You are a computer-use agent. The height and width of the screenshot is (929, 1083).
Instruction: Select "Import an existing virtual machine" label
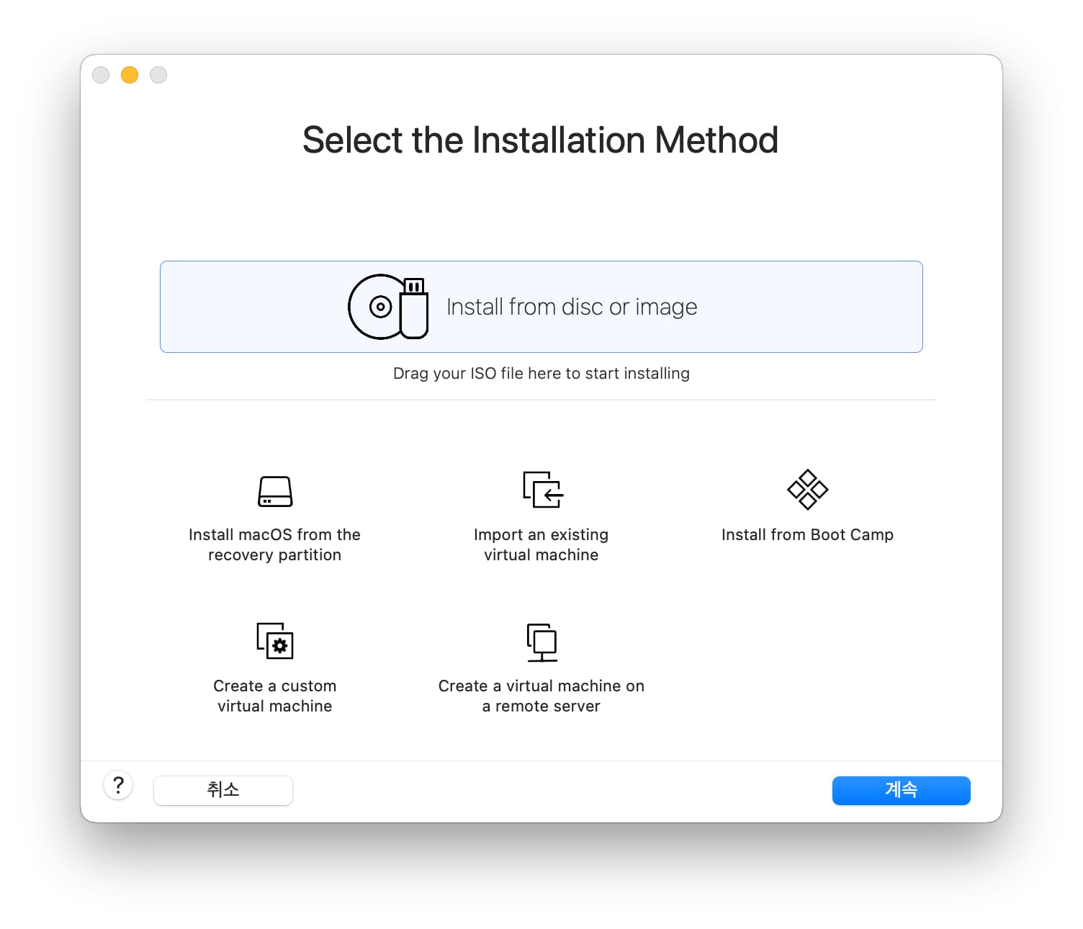[x=541, y=544]
